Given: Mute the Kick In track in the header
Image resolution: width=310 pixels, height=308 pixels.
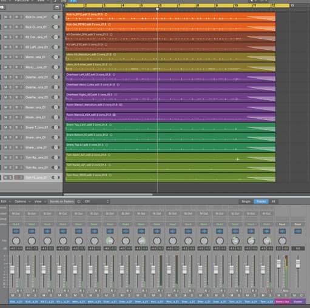Looking at the screenshot, I should point(5,17).
